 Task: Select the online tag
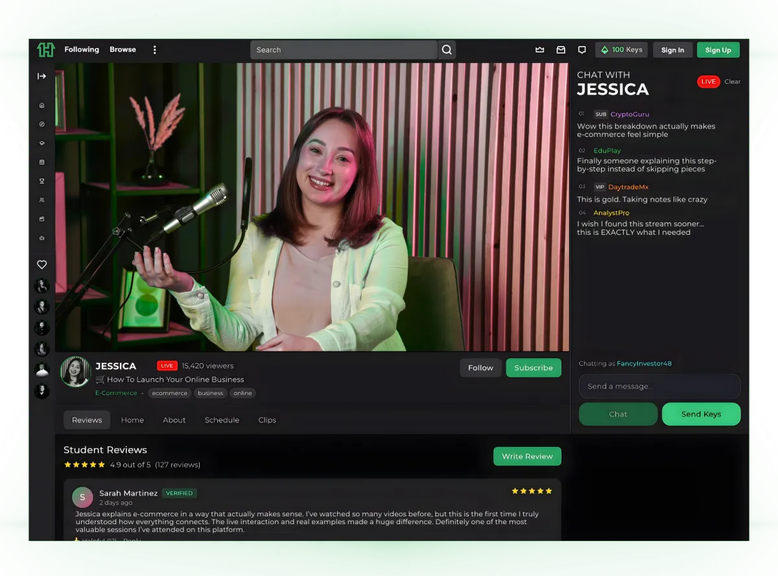(x=242, y=393)
